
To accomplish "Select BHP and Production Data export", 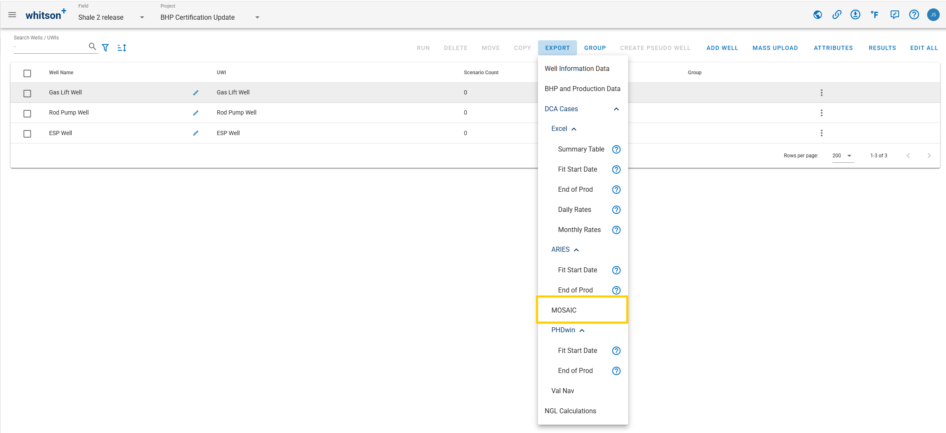I will [582, 89].
